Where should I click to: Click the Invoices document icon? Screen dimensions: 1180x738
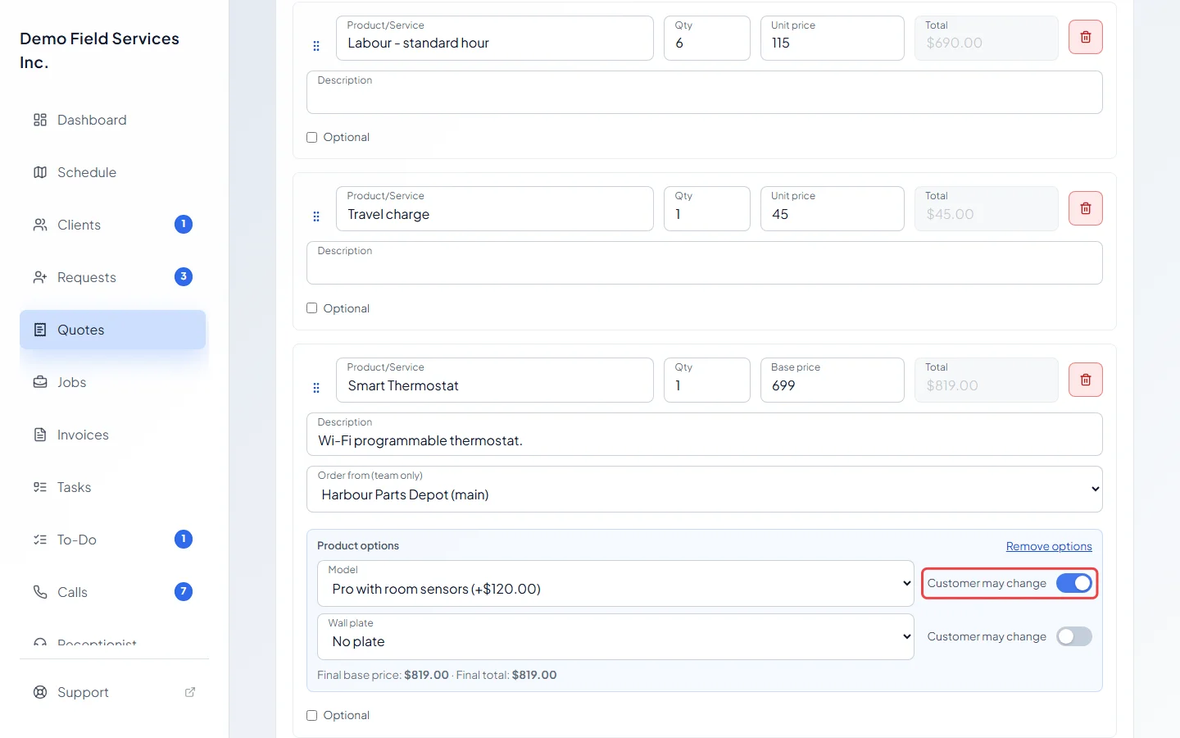pos(40,435)
